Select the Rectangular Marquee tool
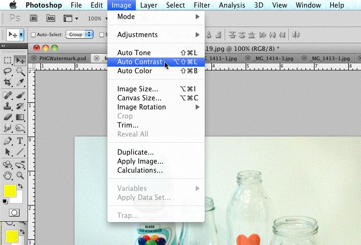 [8, 60]
